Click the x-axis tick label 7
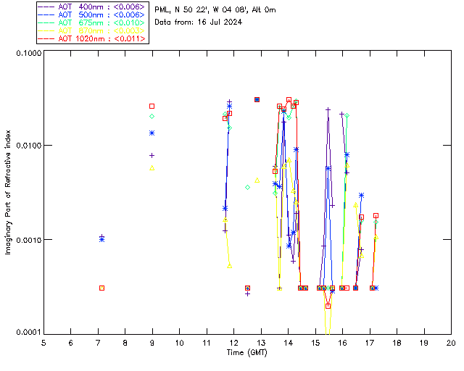Image resolution: width=464 pixels, height=371 pixels. pyautogui.click(x=98, y=343)
